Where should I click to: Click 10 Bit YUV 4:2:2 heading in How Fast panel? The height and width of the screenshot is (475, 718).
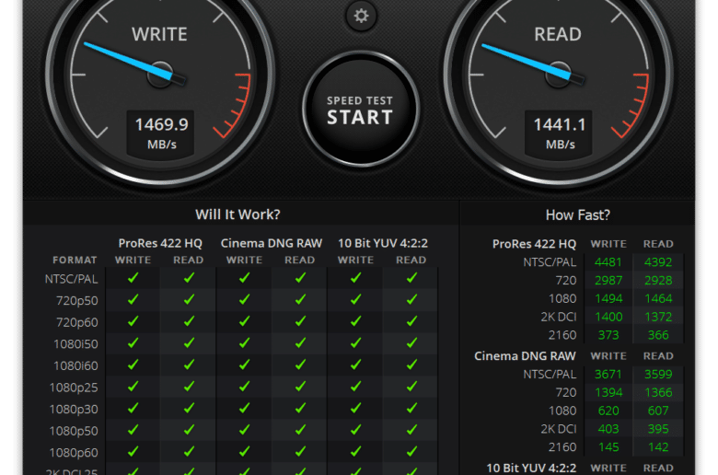click(531, 469)
